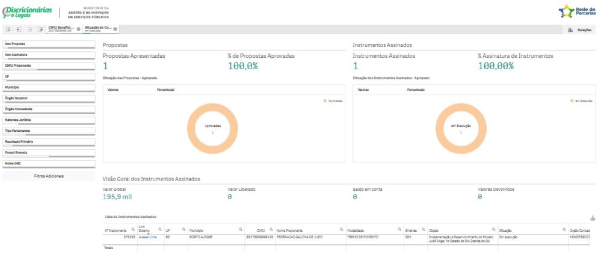Viewport: 616px width, 254px height.
Task: Remove the CNPJ Beneficiário selection chip
Action: 79,29
